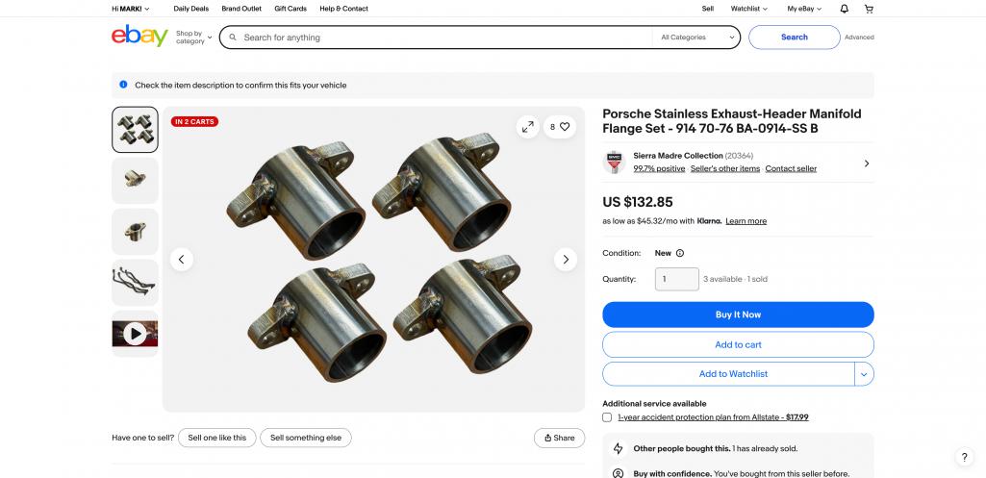986x478 pixels.
Task: Check the Allstate protection plan checkbox
Action: pos(607,417)
